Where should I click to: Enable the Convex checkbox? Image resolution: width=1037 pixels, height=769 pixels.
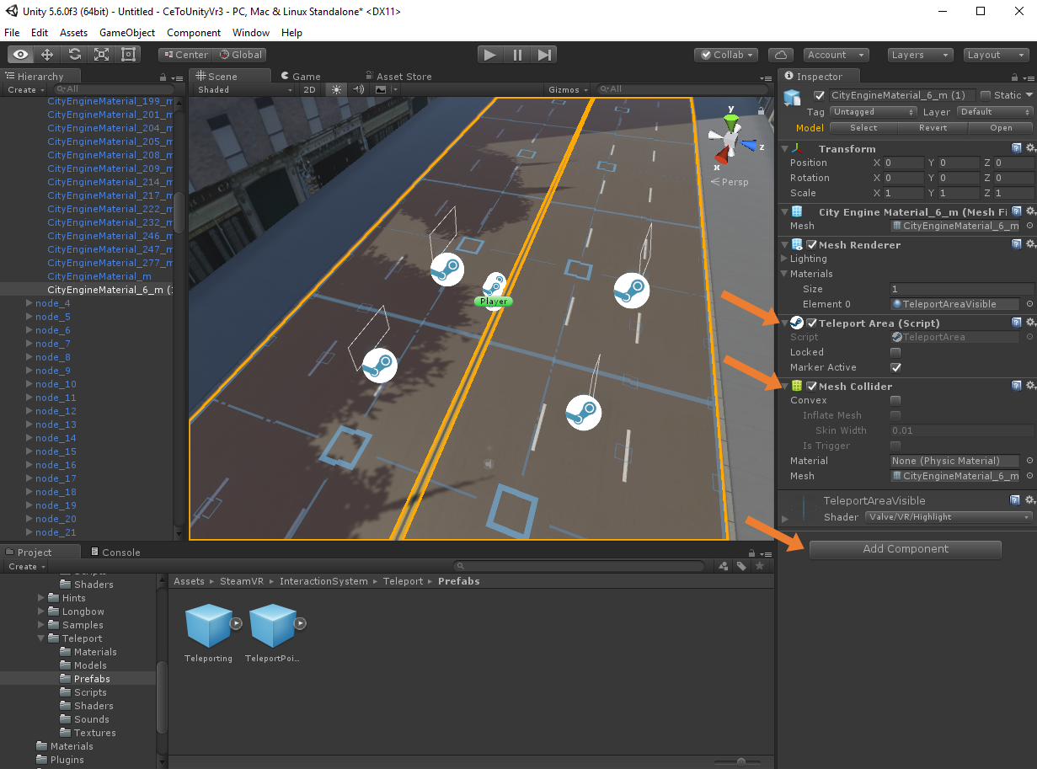[x=895, y=401]
